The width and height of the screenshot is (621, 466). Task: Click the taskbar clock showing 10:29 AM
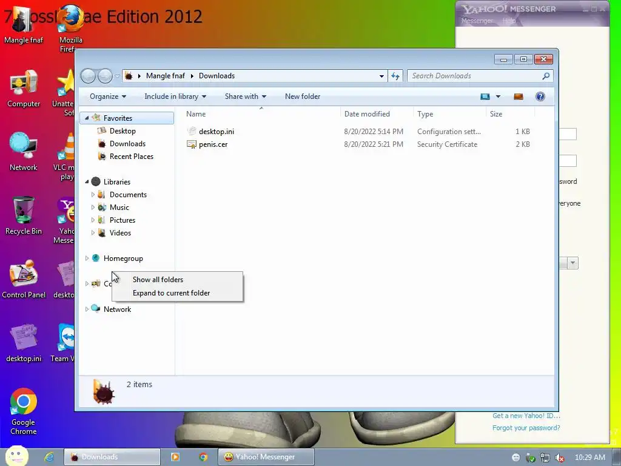tap(589, 458)
